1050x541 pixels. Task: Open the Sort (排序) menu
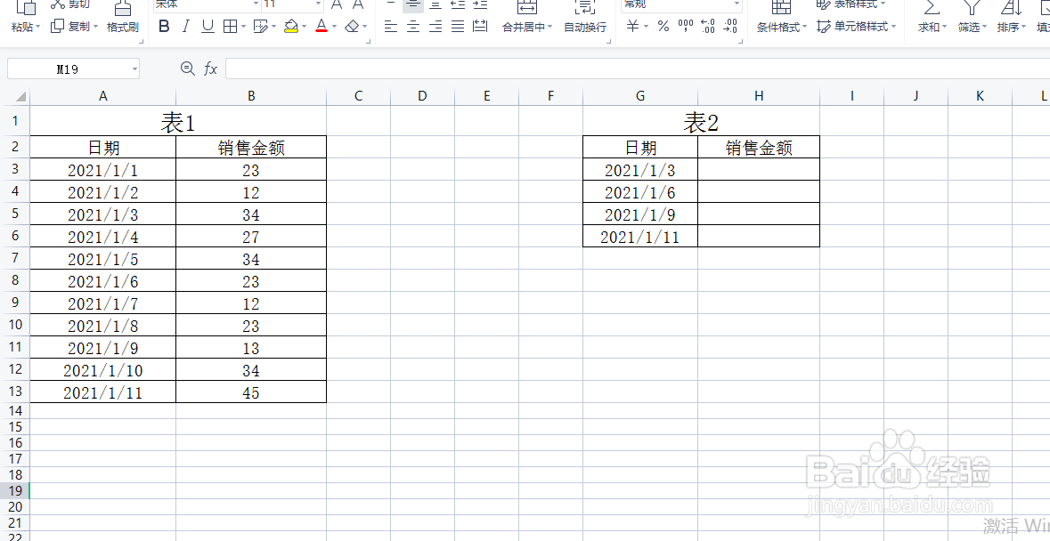1011,18
